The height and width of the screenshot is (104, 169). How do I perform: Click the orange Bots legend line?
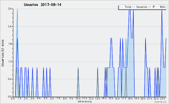pyautogui.click(x=157, y=7)
